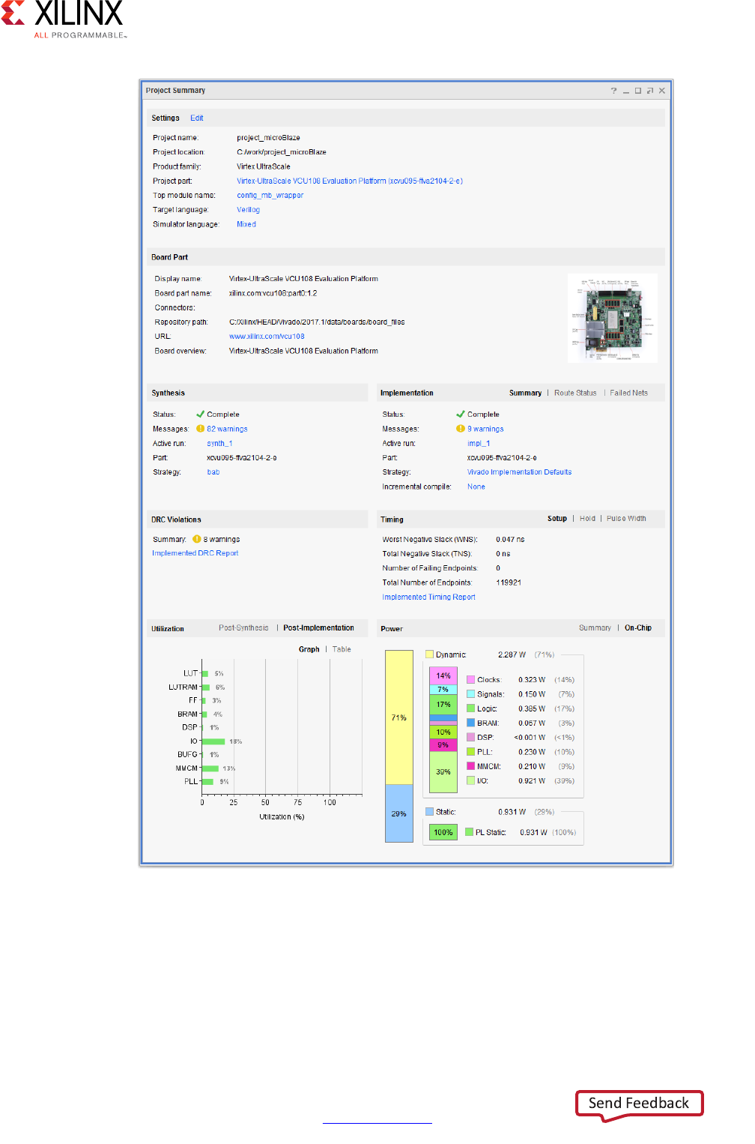The height and width of the screenshot is (1144, 755).
Task: Show utilization as Table
Action: (342, 650)
